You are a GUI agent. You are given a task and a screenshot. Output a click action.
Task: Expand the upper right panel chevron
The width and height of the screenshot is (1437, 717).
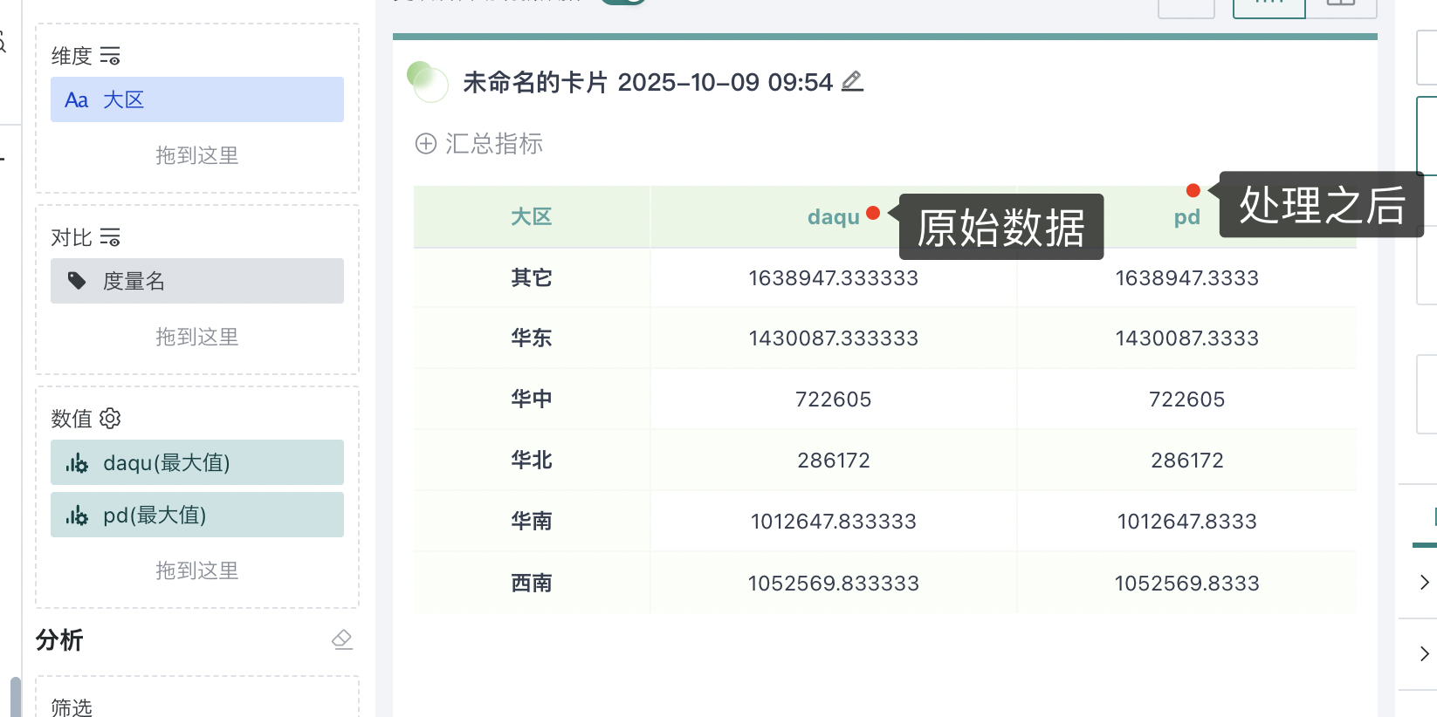(1424, 582)
